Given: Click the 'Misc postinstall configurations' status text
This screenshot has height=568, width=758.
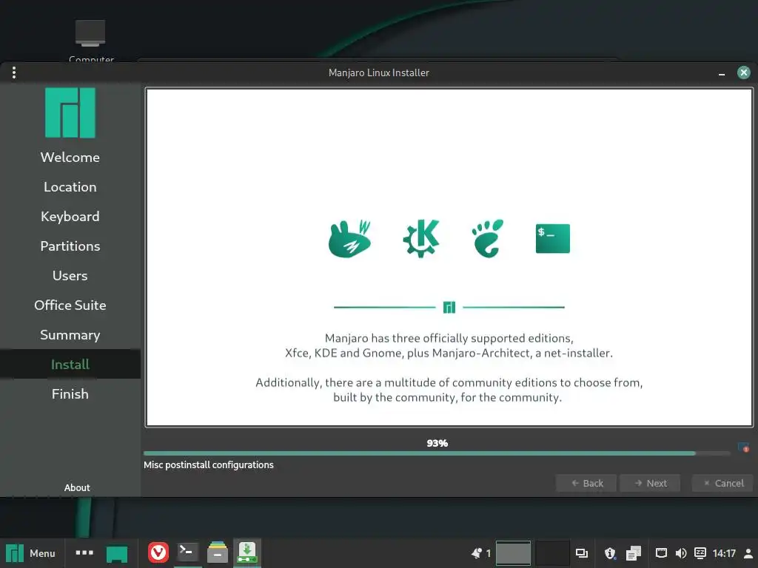Looking at the screenshot, I should click(x=208, y=464).
